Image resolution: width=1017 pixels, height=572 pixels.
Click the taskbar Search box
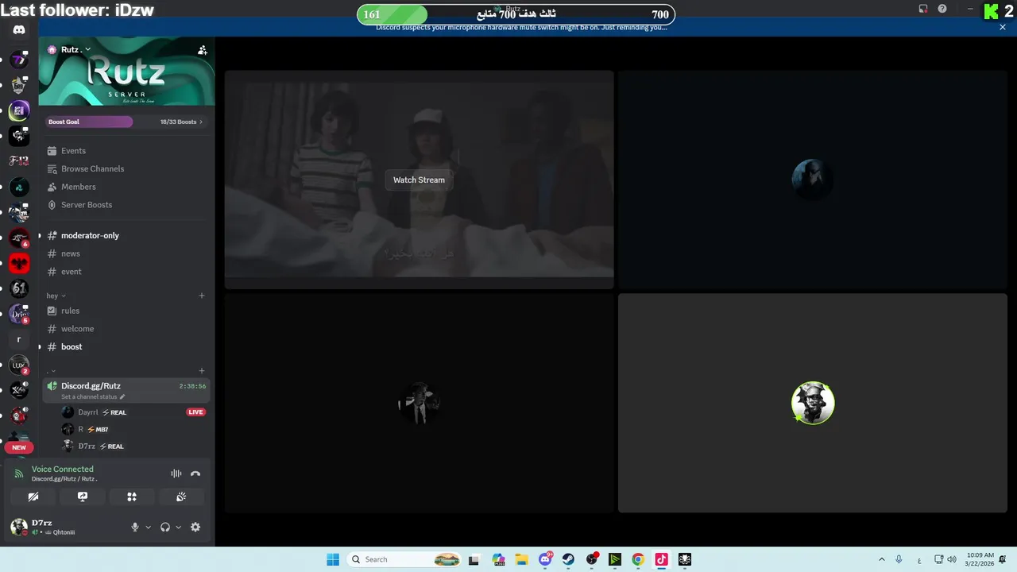[x=405, y=559]
